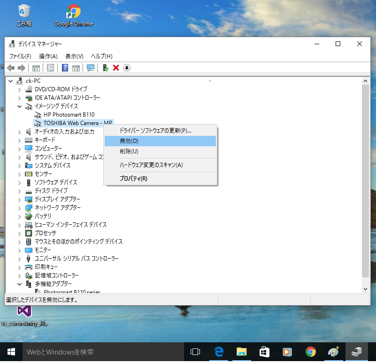The height and width of the screenshot is (363, 376).
Task: Go back with the toolbar left arrow
Action: click(11, 68)
